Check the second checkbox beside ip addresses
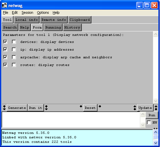Screen dimensions: 160x147 [14, 49]
